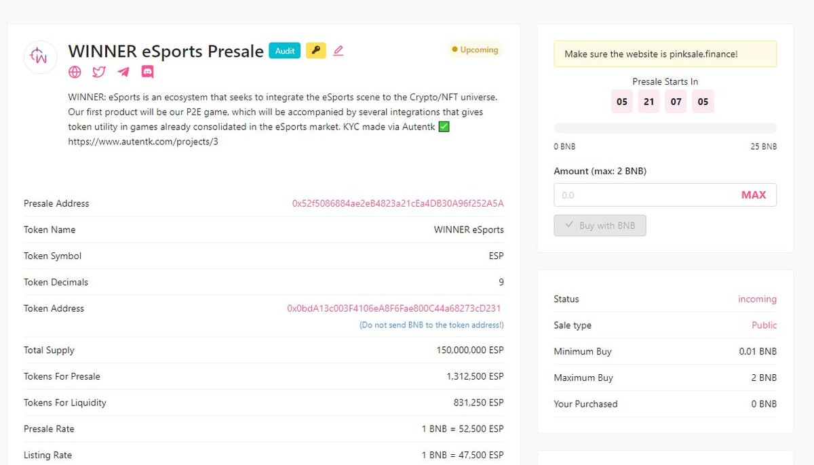Click the 'Public' sale type value
Viewport: 814px width, 465px height.
click(764, 325)
